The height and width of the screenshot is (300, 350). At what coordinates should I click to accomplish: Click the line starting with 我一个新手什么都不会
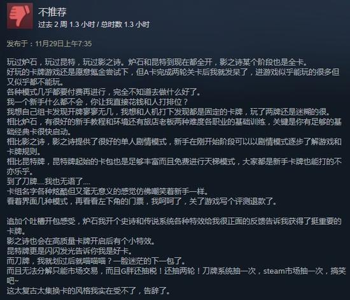(97, 102)
